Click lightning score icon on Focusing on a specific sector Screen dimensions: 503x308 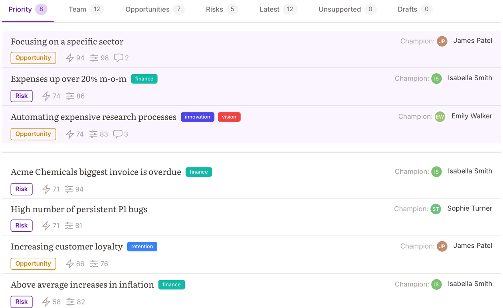[70, 58]
